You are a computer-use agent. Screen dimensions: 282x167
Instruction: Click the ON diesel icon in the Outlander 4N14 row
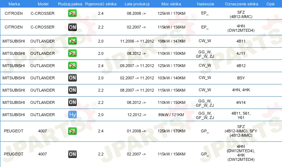[x=72, y=102]
